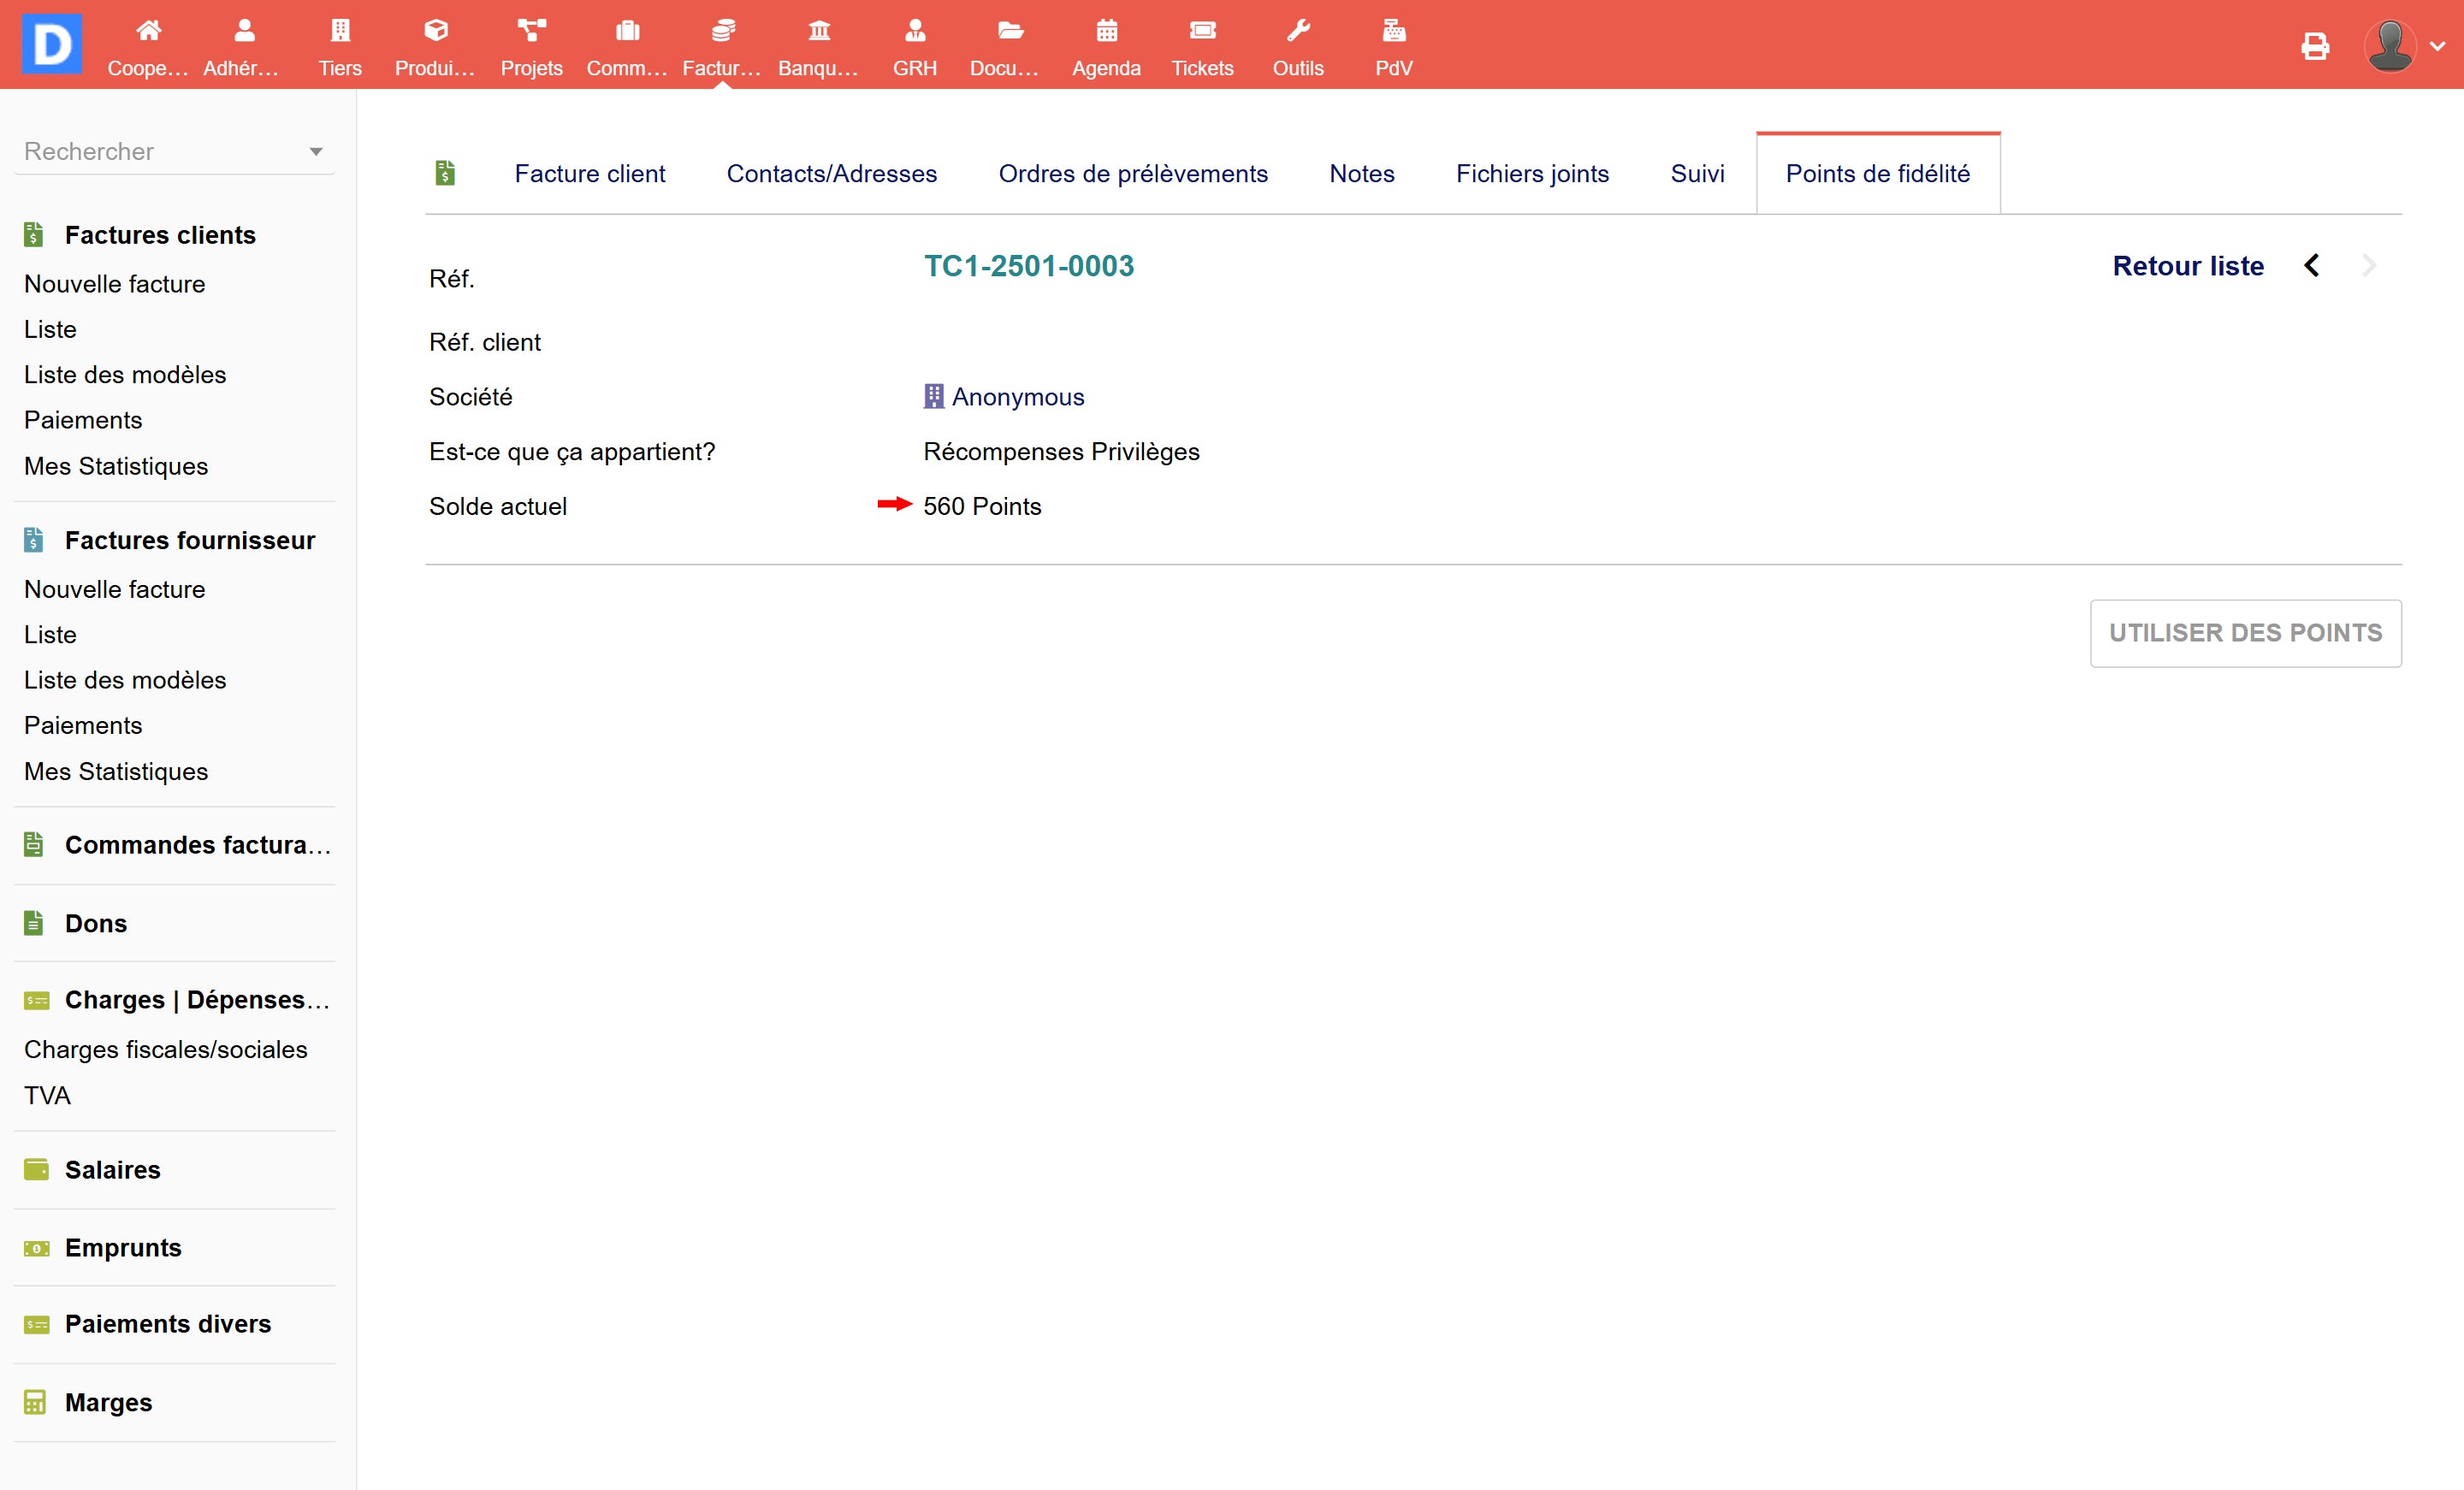Open the Ordres de prélèvements tab
This screenshot has width=2464, height=1490.
click(1132, 174)
